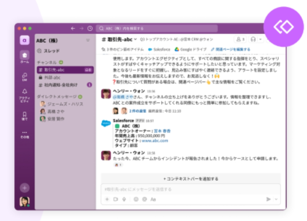Screen dimensions: 307x221
Task: Click the video clip icon in composer
Action: [x=116, y=200]
